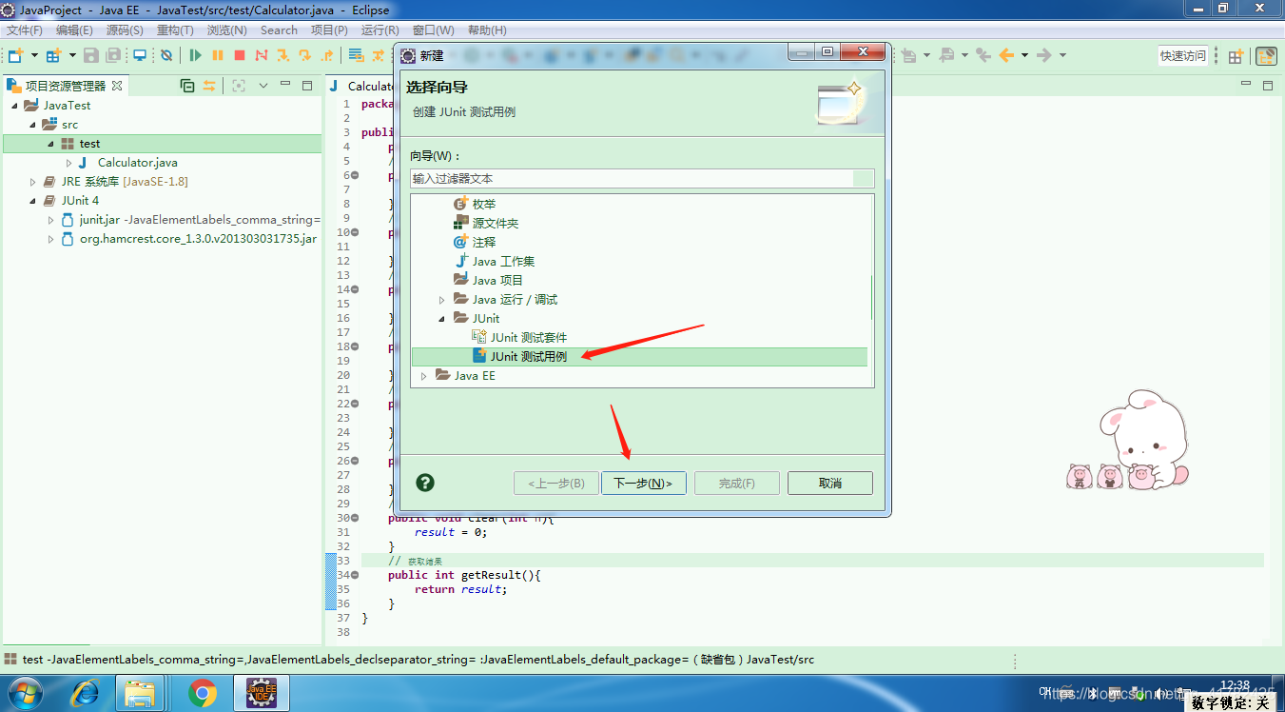1285x712 pixels.
Task: Click the Collapse All icon in project explorer
Action: click(187, 86)
